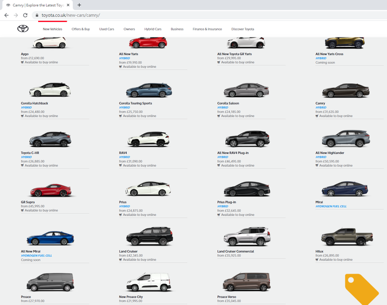Reload the page with refresh icon
This screenshot has height=305, width=387.
click(25, 15)
